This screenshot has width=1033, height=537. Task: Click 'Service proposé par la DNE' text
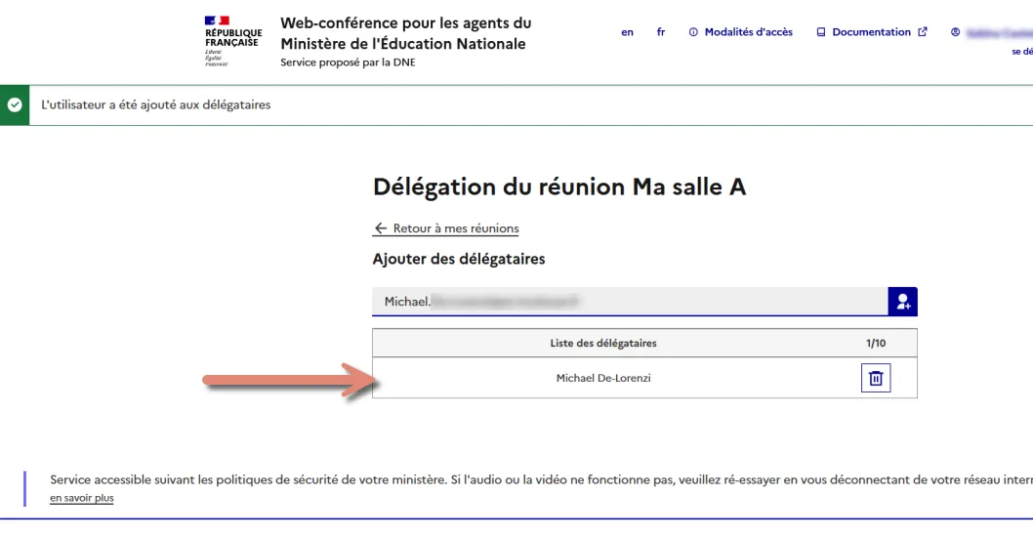348,62
